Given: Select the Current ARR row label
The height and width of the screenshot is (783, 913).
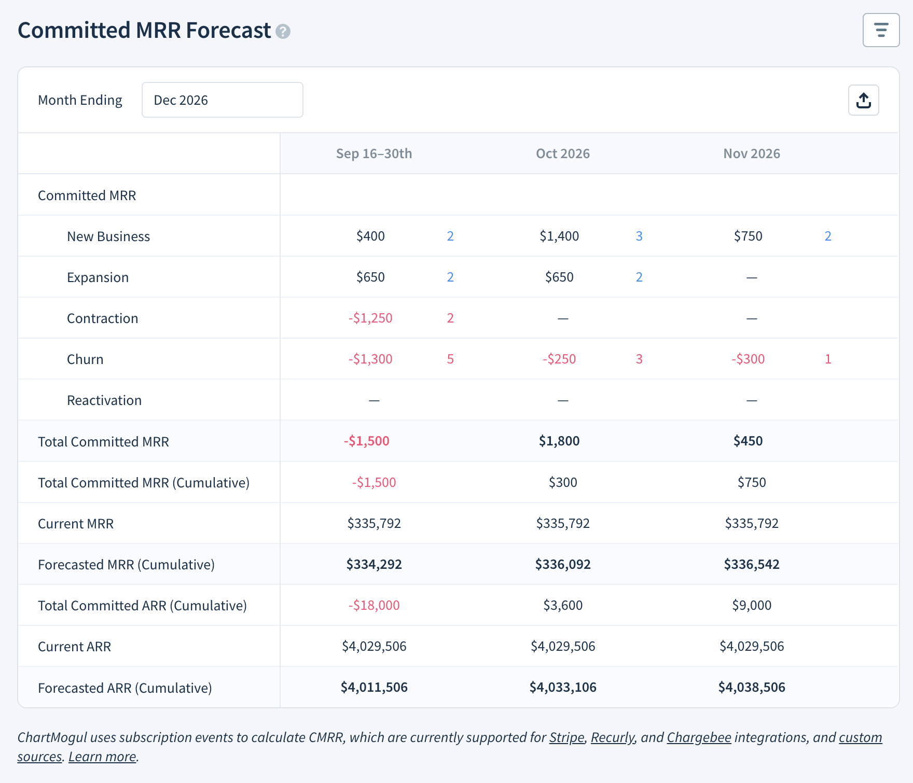Looking at the screenshot, I should pyautogui.click(x=75, y=647).
